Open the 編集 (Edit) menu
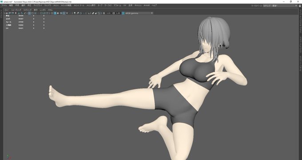This screenshot has height=160, width=302. coord(11,5)
